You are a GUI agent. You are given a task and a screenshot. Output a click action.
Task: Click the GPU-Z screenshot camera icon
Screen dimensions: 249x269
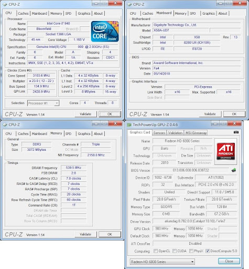click(236, 132)
